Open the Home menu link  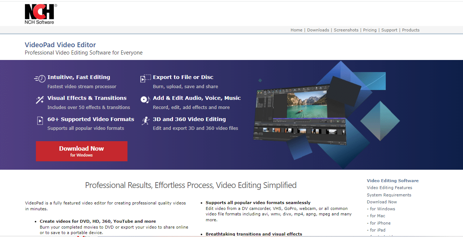pos(296,30)
